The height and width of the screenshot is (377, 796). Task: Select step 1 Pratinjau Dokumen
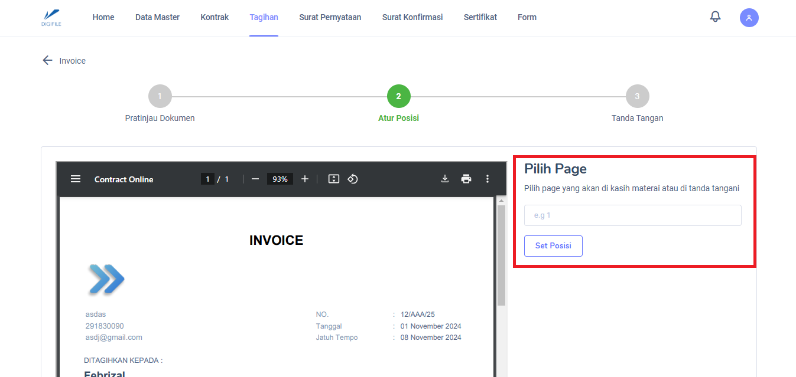[160, 97]
